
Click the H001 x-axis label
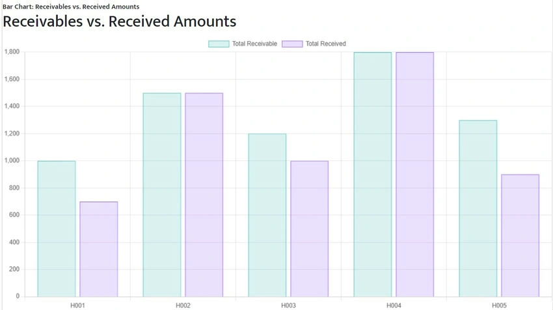(x=77, y=305)
